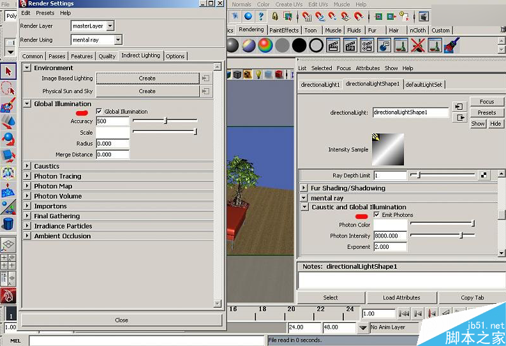Open the blue cylinder tool in toolbox

coord(8,223)
